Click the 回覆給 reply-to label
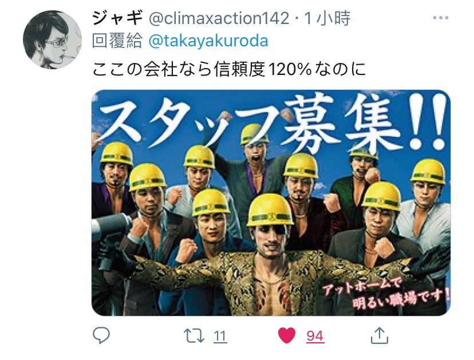 tap(117, 41)
